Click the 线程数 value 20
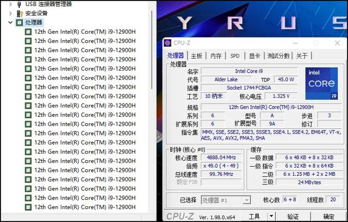 333,200
